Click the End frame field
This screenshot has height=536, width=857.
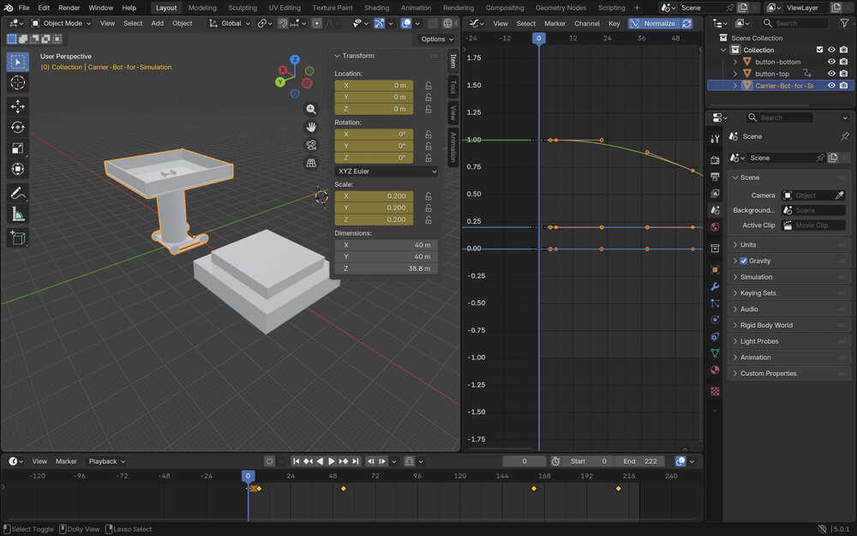click(641, 461)
